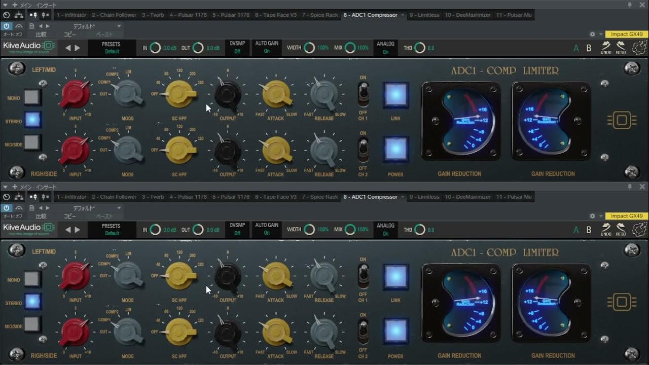The width and height of the screenshot is (649, 365).
Task: Click the power bypass icon in top window
Action: (x=6, y=26)
